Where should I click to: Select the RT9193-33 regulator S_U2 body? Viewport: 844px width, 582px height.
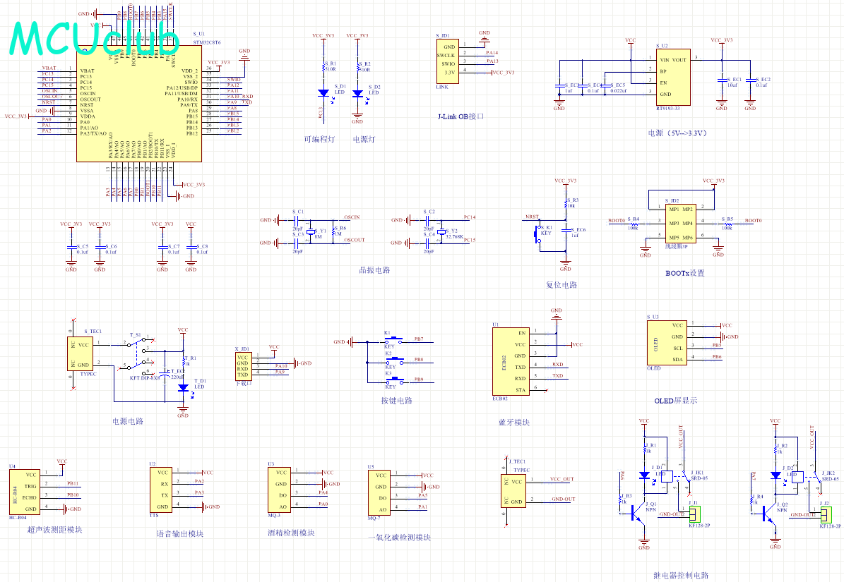pyautogui.click(x=673, y=76)
